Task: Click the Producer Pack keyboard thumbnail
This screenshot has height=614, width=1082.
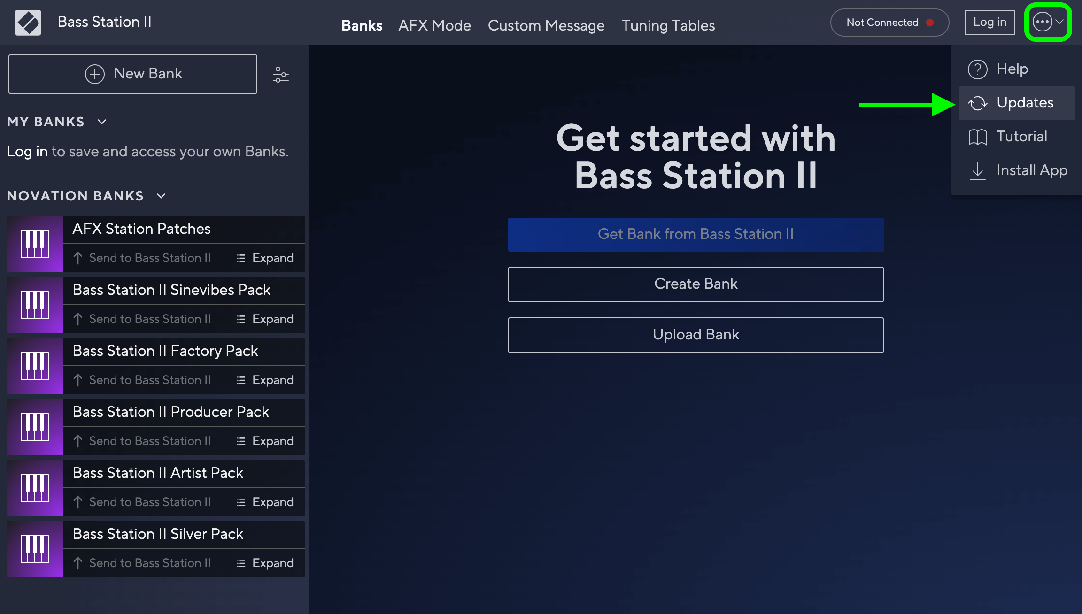Action: pos(35,427)
